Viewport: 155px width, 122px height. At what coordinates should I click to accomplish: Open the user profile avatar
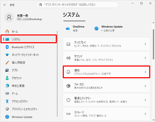tap(9, 17)
